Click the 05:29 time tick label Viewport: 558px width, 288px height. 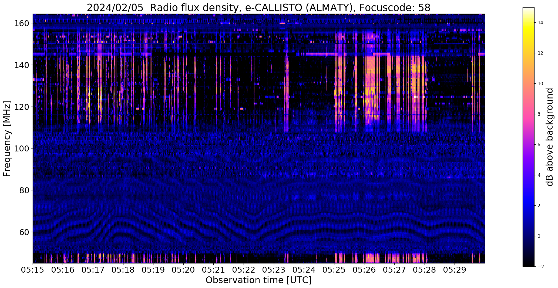click(x=455, y=270)
